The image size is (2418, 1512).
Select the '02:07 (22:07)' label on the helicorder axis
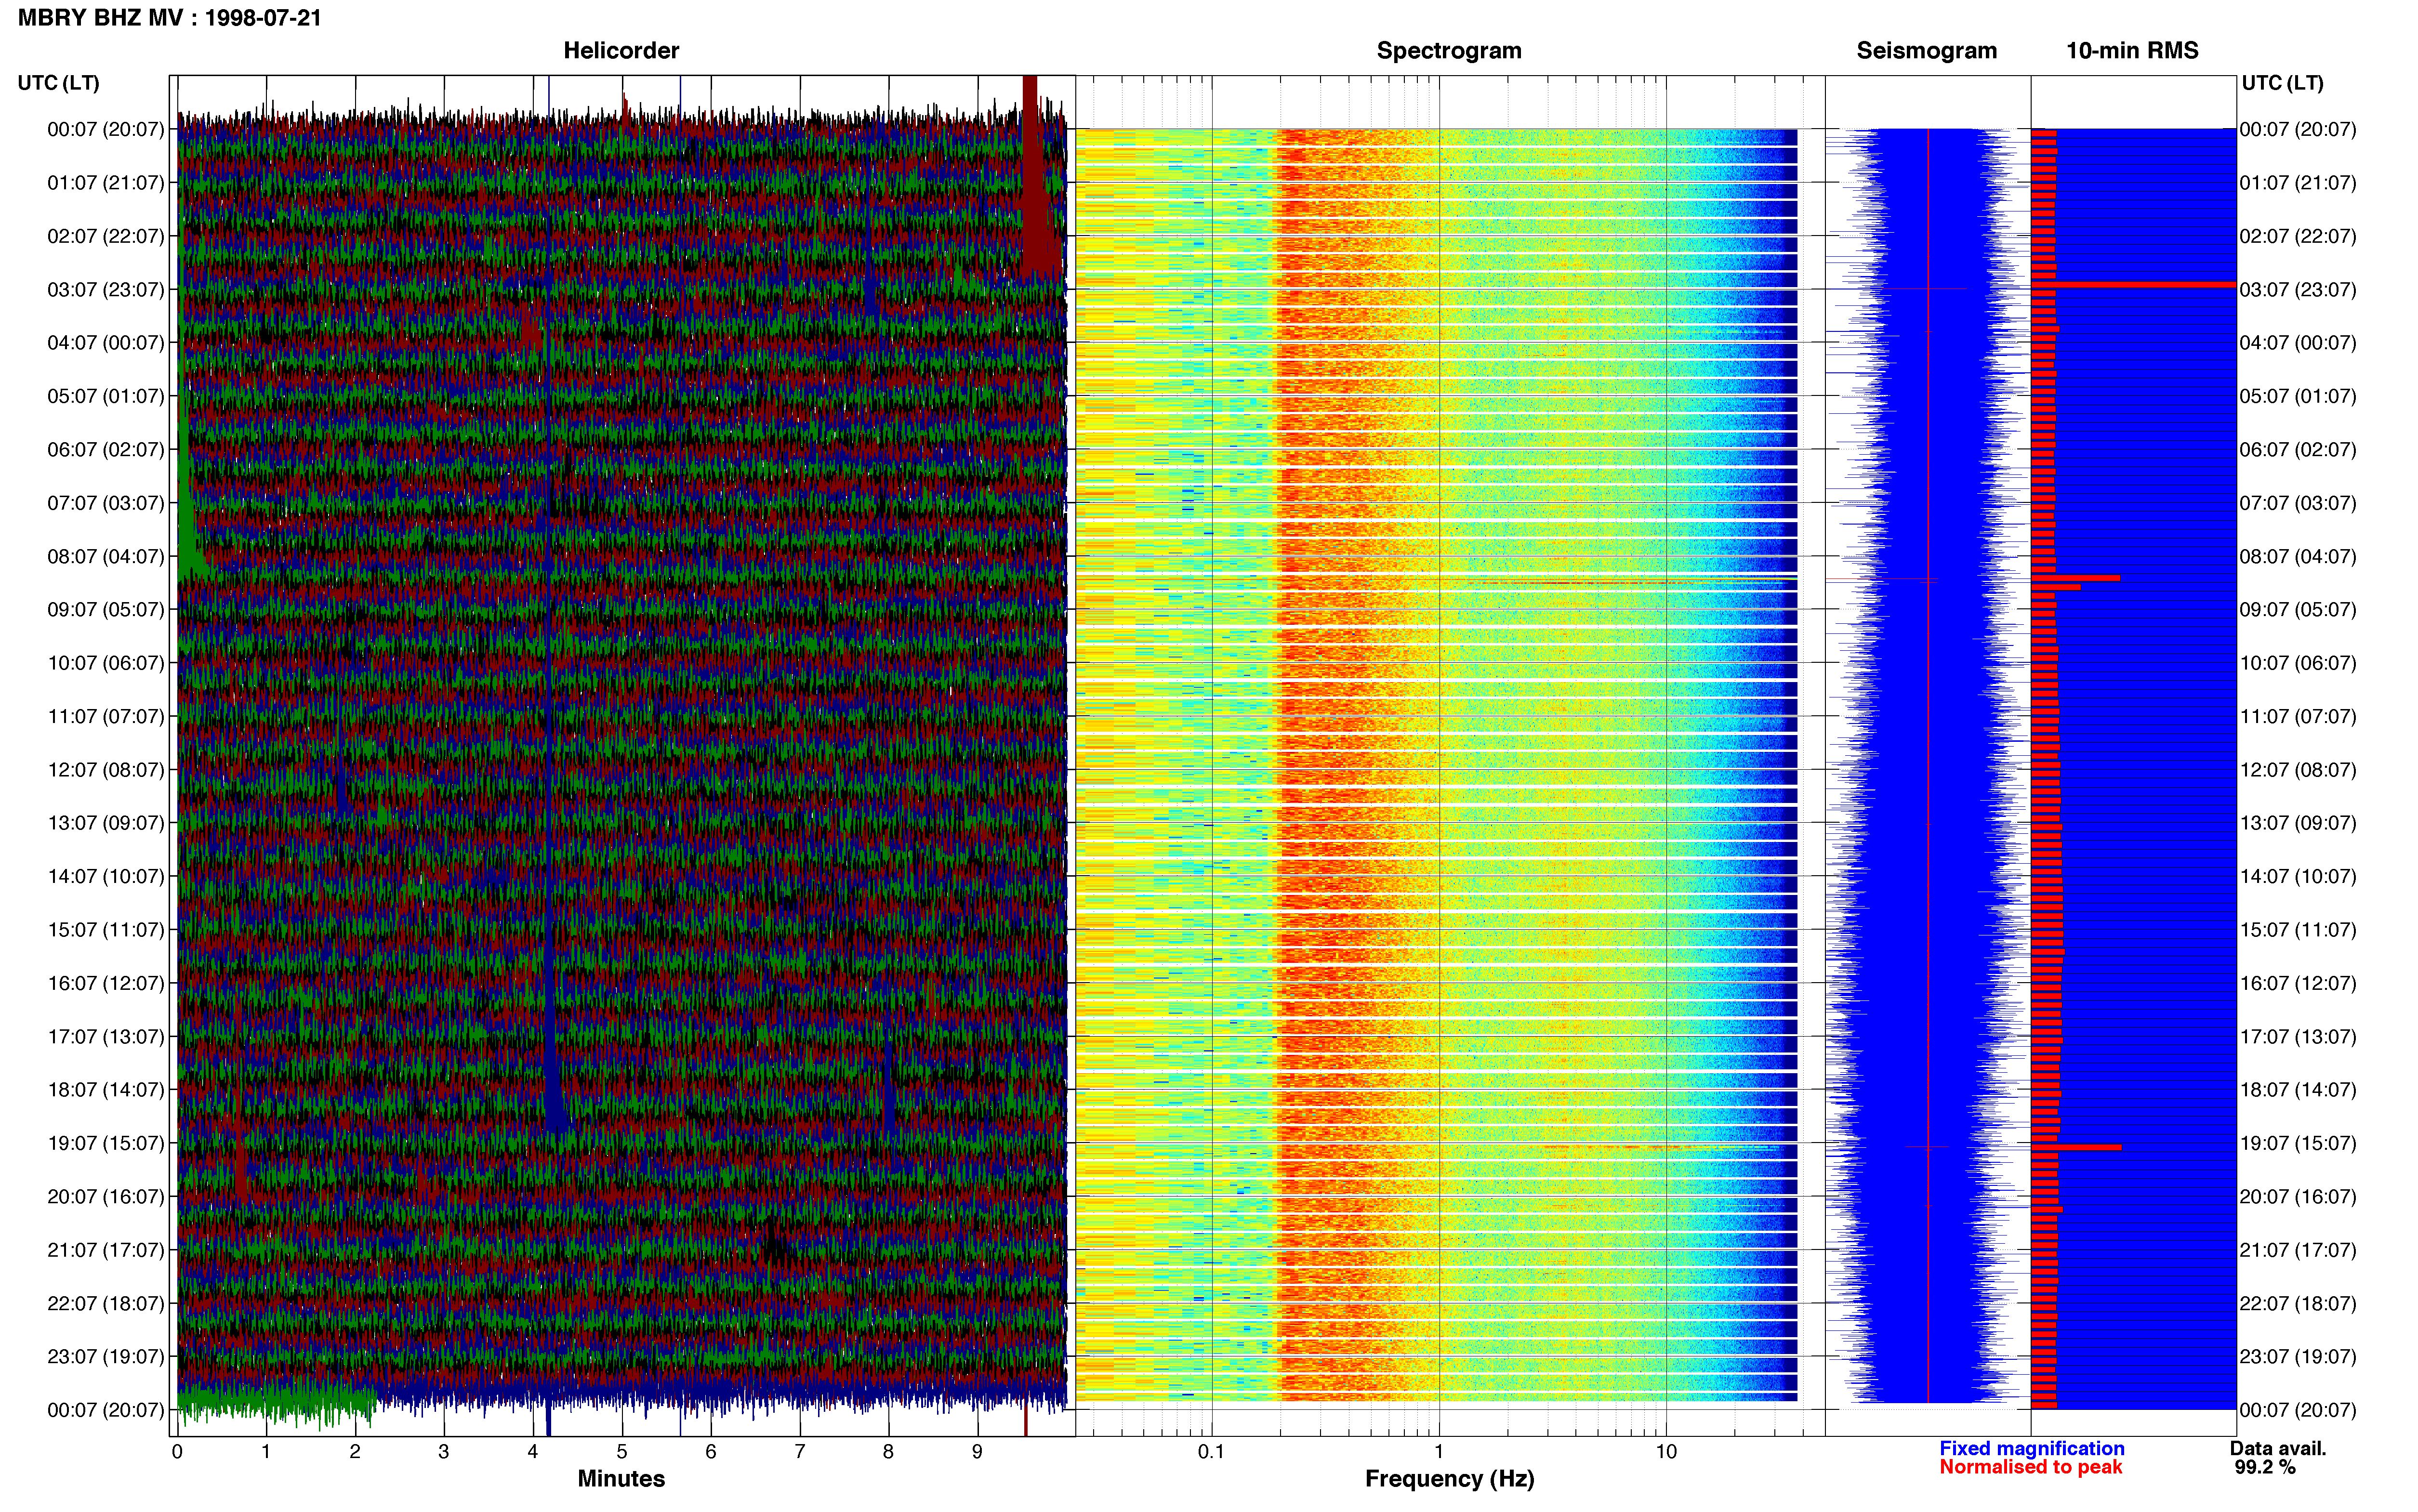pos(105,236)
